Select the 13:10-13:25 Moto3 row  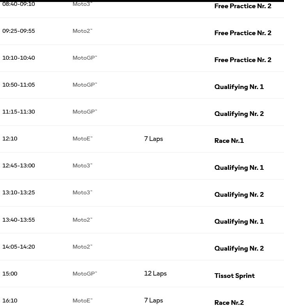(x=142, y=193)
